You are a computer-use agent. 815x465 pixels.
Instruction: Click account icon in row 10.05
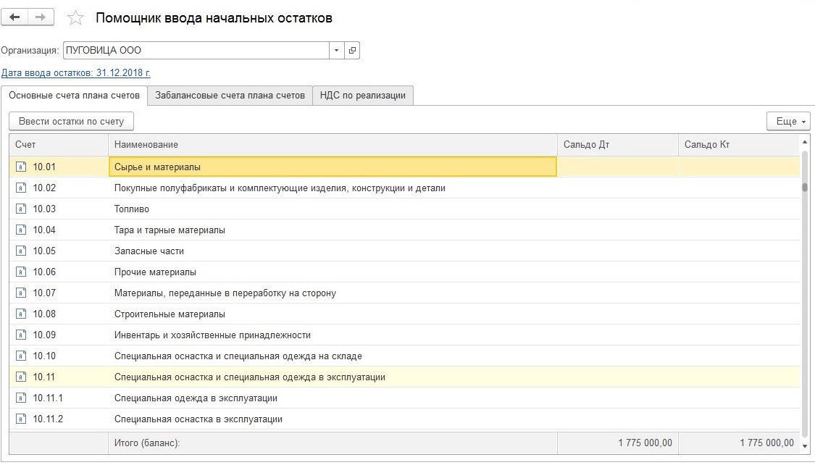[x=21, y=251]
